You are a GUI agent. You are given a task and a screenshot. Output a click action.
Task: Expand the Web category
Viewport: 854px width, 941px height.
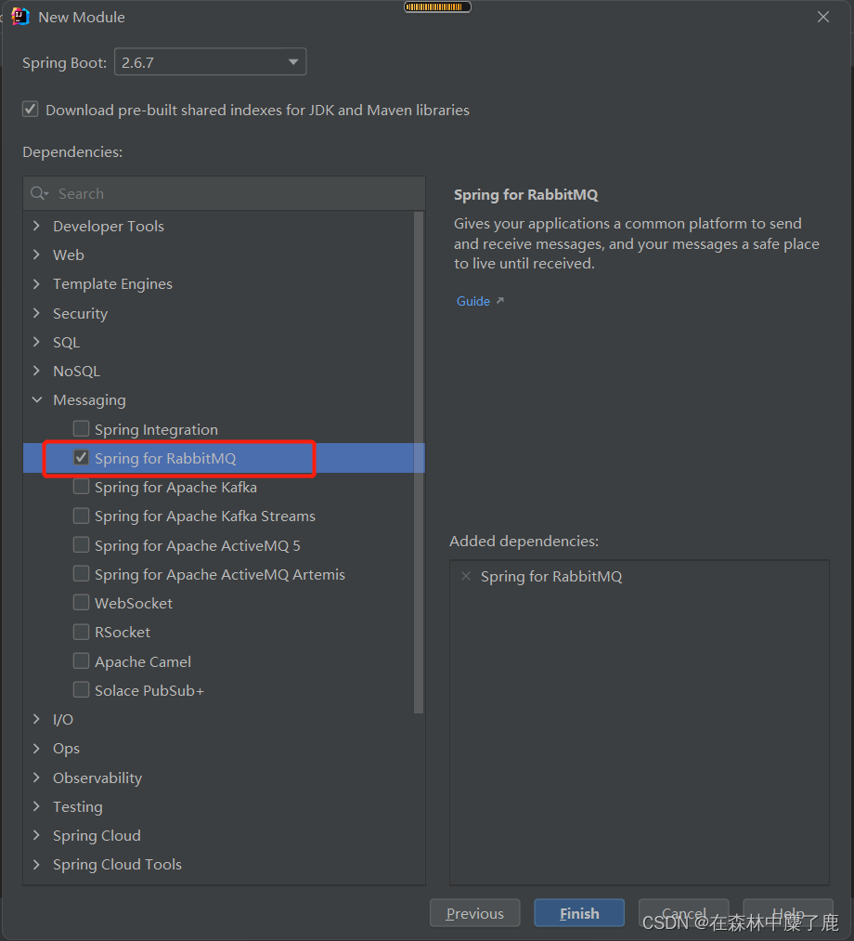click(x=36, y=255)
